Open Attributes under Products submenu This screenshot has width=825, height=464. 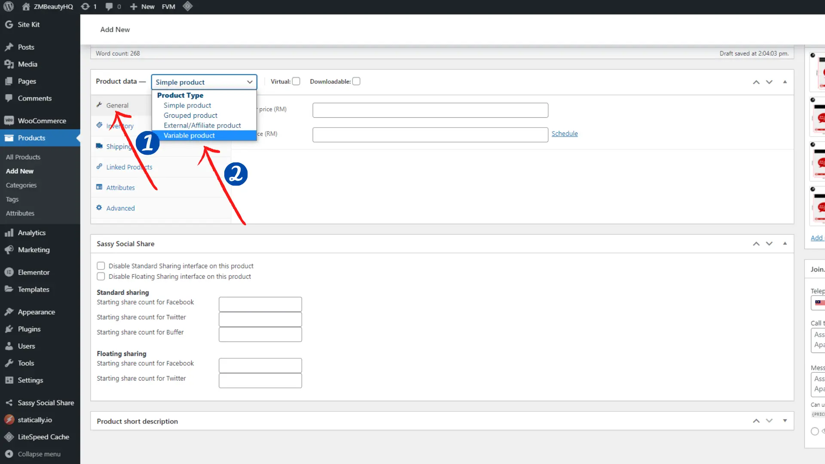tap(20, 214)
